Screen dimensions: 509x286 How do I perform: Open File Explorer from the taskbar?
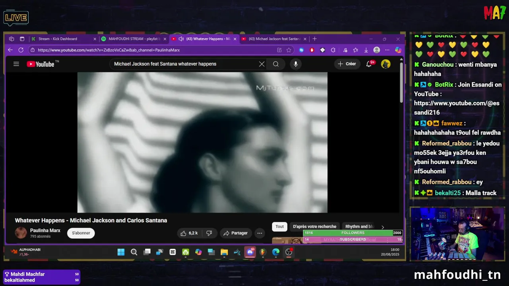click(224, 252)
